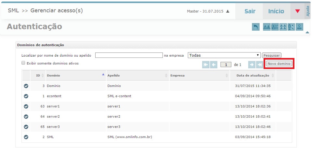Click the Início menu item
Image resolution: width=312 pixels, height=155 pixels.
276,11
